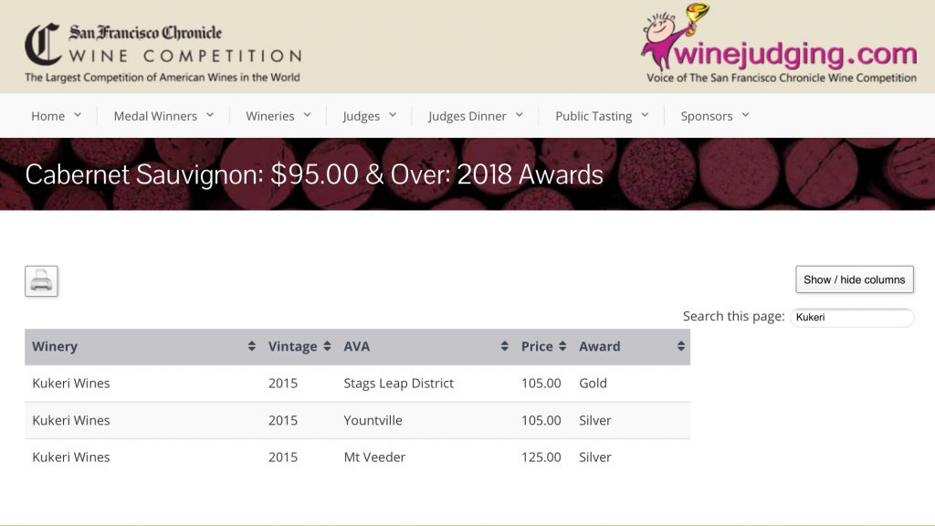Sort table by Award column arrows

tap(680, 347)
